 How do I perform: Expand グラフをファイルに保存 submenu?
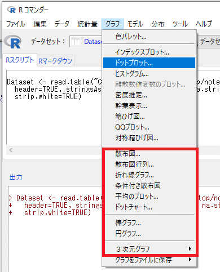tap(149, 260)
